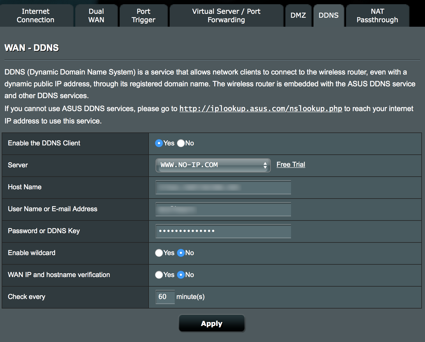Click into the Host Name field
Viewport: 425px width, 342px height.
(x=223, y=187)
